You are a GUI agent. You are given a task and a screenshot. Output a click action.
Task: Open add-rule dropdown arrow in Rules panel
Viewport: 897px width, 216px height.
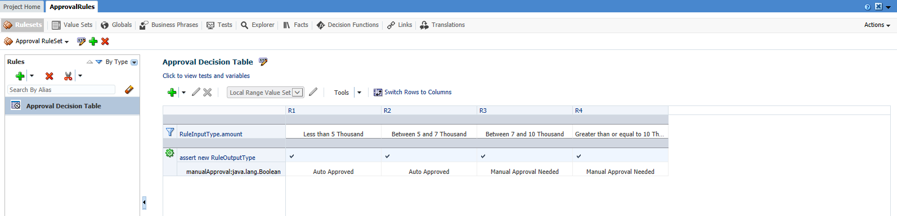(32, 76)
